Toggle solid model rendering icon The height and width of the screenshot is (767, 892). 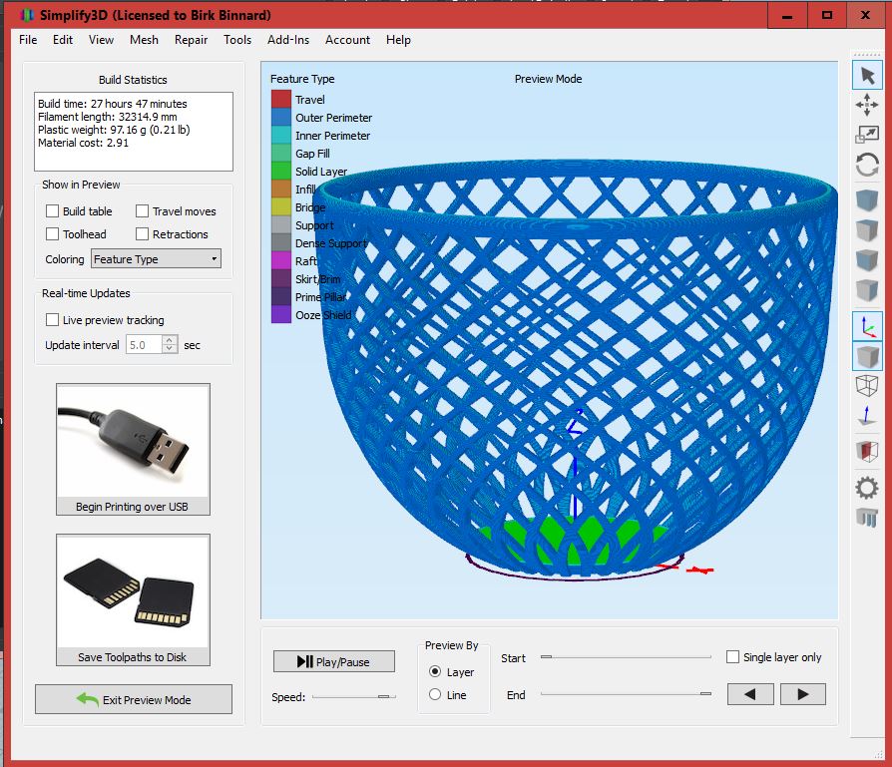point(867,356)
